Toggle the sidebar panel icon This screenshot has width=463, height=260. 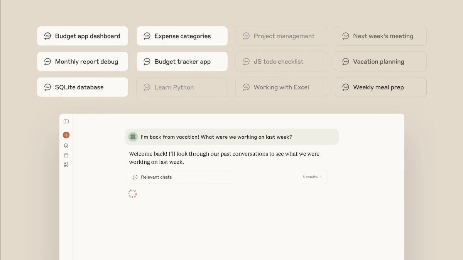[x=66, y=122]
